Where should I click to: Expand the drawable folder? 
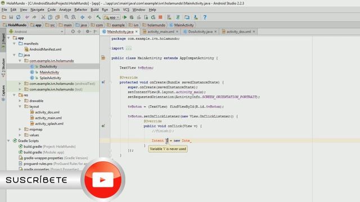[20, 101]
